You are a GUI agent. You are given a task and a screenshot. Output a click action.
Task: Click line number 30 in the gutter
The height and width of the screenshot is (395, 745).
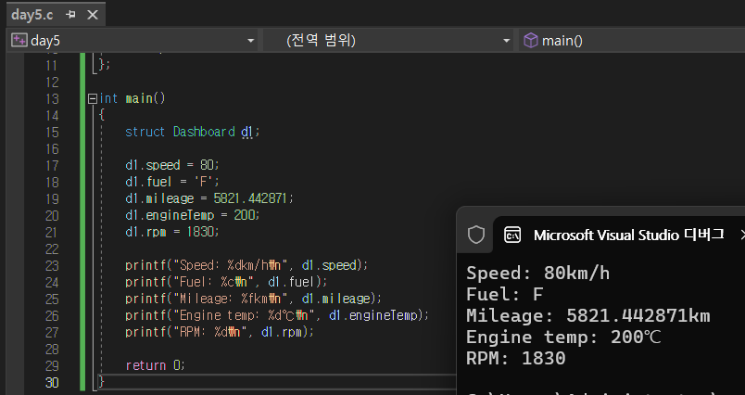pos(52,383)
